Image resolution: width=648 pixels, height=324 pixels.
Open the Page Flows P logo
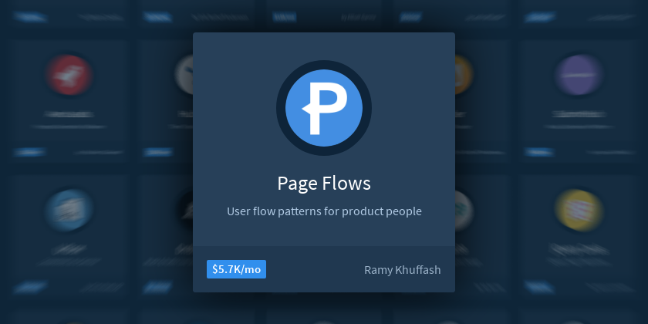[x=323, y=108]
